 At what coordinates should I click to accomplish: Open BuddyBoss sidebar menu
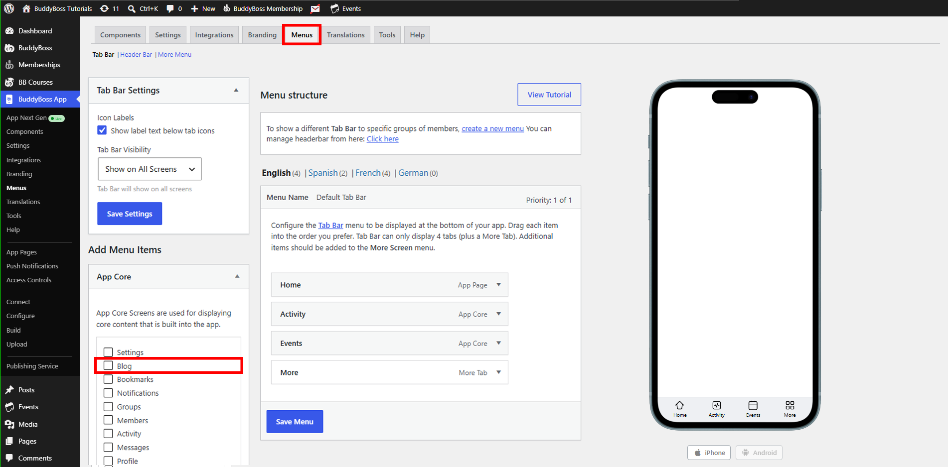click(35, 48)
